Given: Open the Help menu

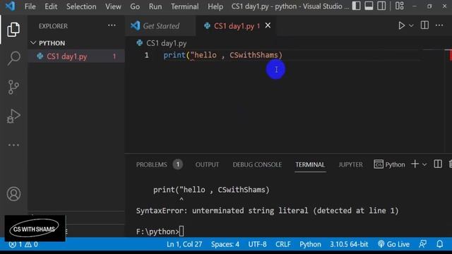Looking at the screenshot, I should 215,6.
